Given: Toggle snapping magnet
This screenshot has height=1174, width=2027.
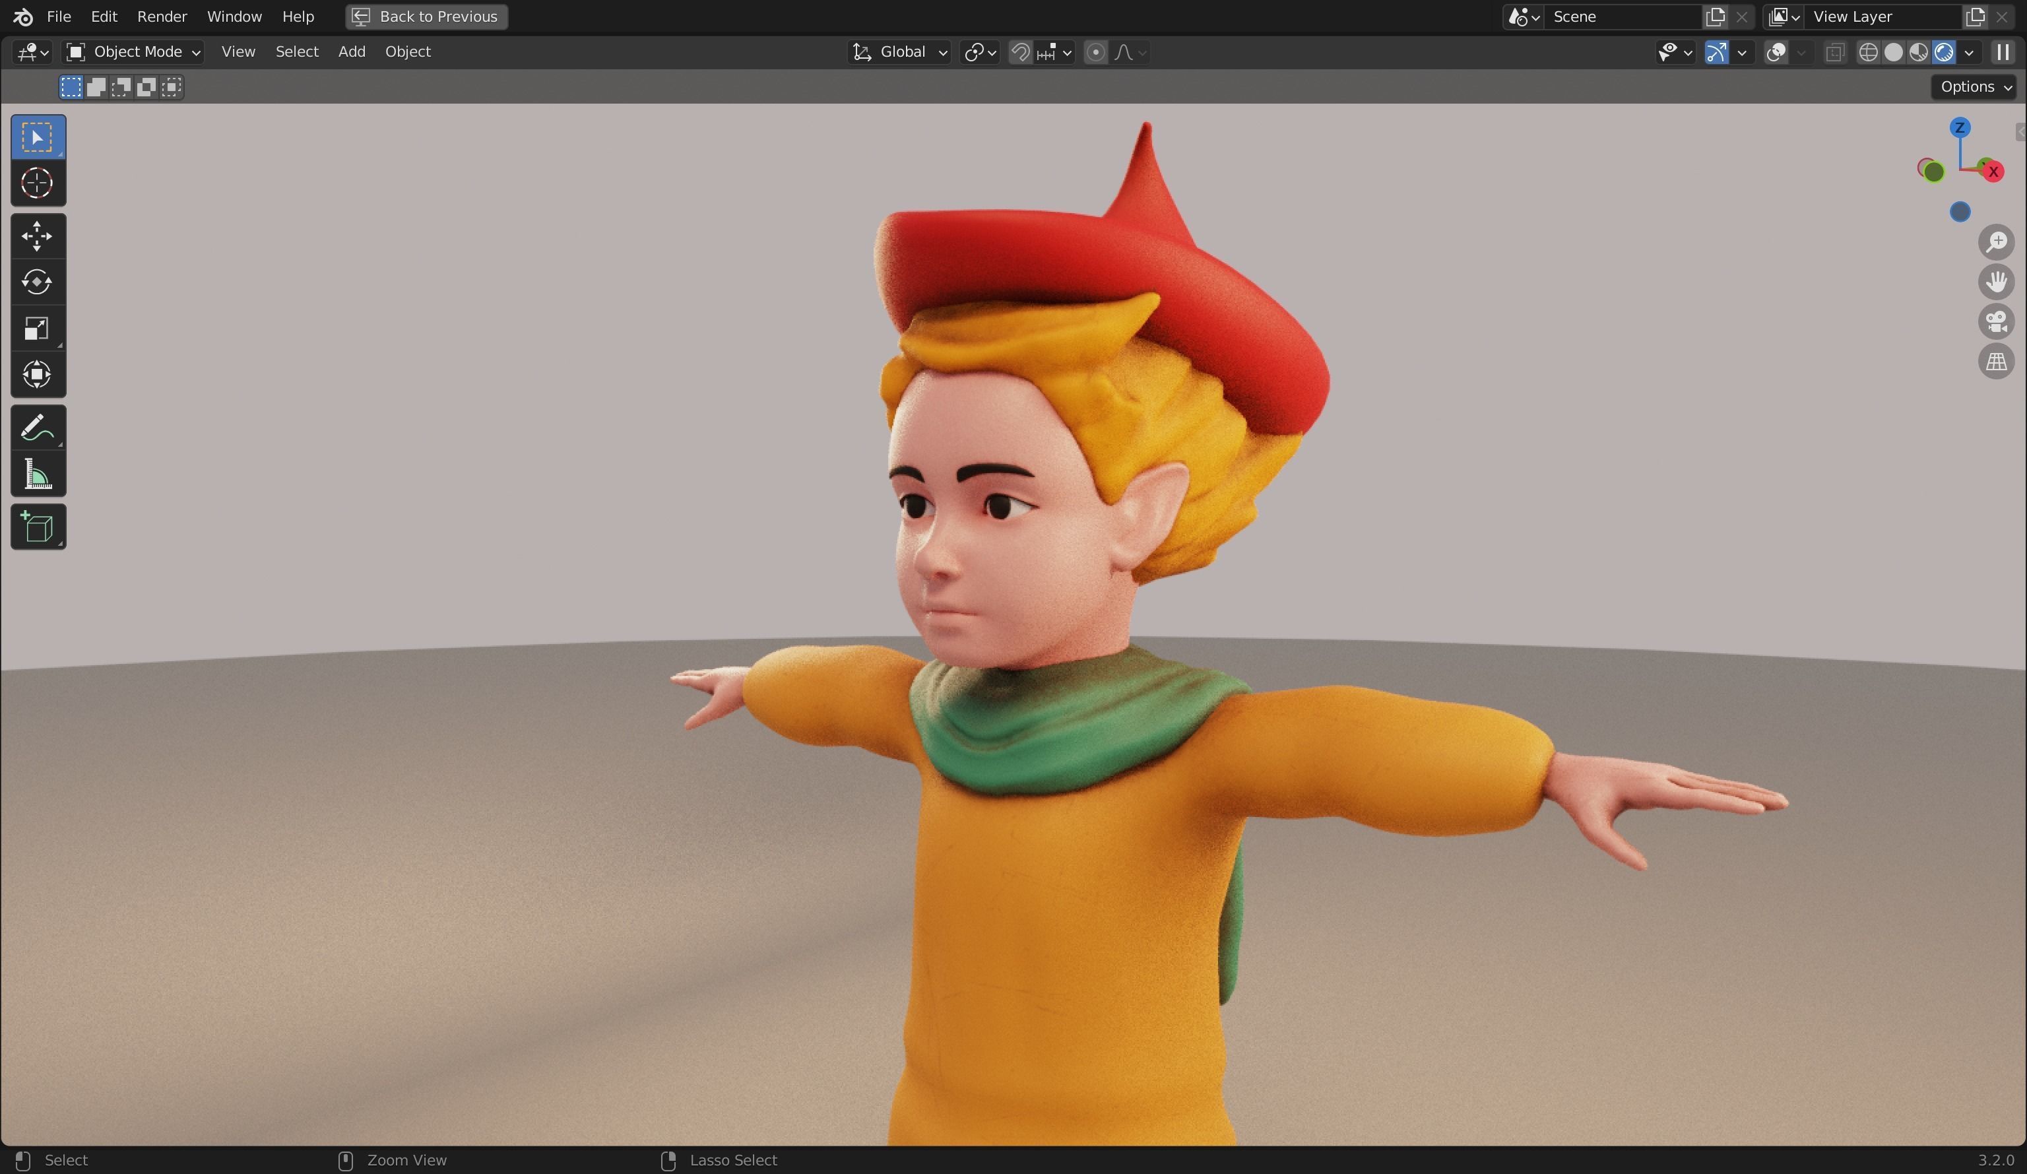Looking at the screenshot, I should pos(1020,52).
